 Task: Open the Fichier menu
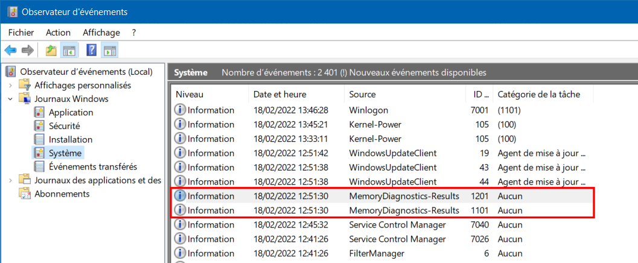pos(21,33)
